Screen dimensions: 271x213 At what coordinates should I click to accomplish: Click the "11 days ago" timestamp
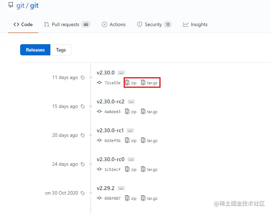click(65, 77)
